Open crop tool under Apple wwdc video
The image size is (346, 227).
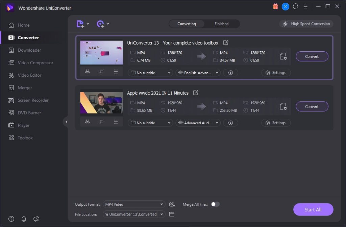tap(101, 121)
